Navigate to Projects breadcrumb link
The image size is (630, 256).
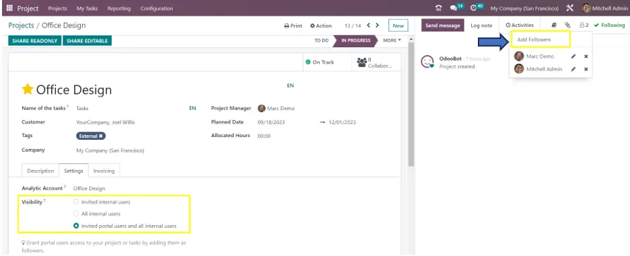[22, 26]
